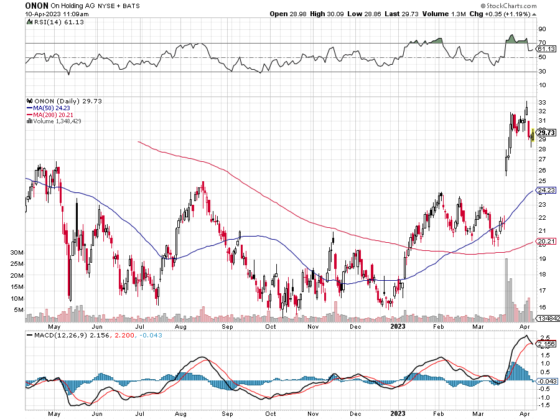560x419 pixels.
Task: Click the Volume 1.3M header value
Action: (x=444, y=14)
